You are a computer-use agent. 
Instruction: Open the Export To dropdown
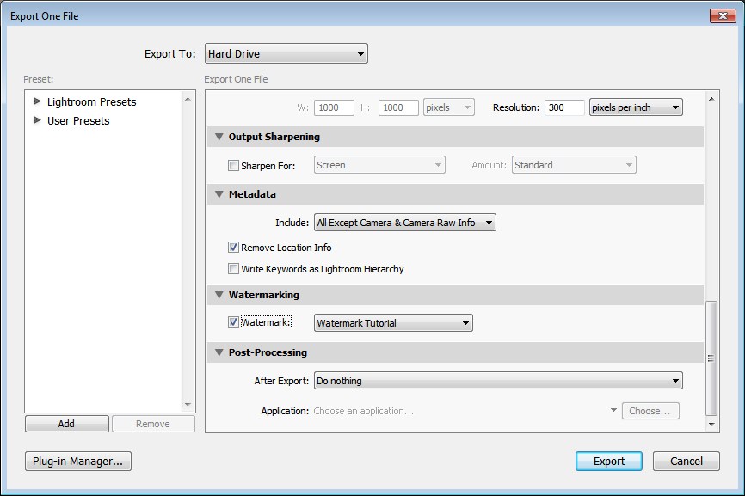(x=286, y=54)
